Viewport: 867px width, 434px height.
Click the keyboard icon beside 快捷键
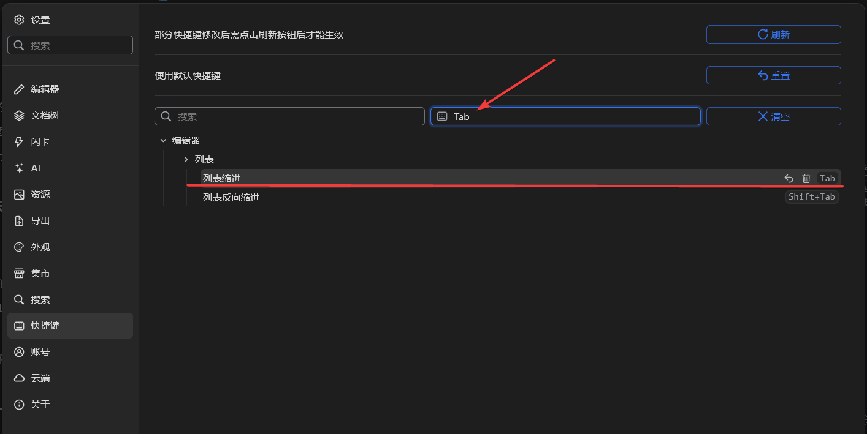(x=19, y=326)
